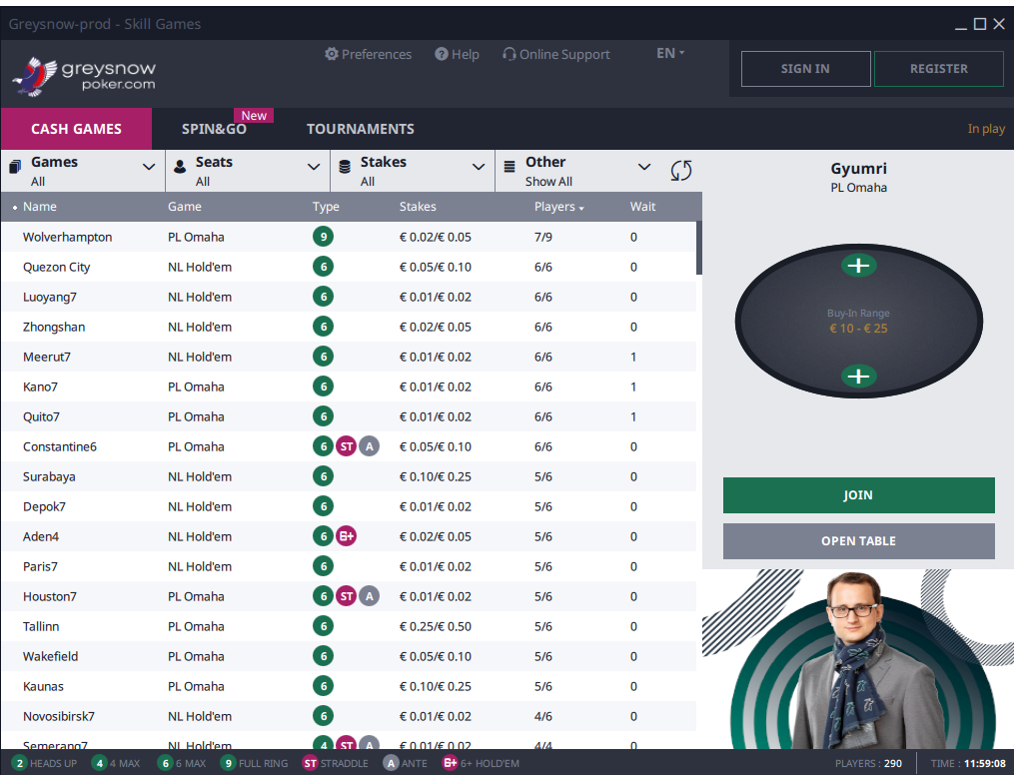Click the ST straddle badge on Constantine6 row

(347, 446)
